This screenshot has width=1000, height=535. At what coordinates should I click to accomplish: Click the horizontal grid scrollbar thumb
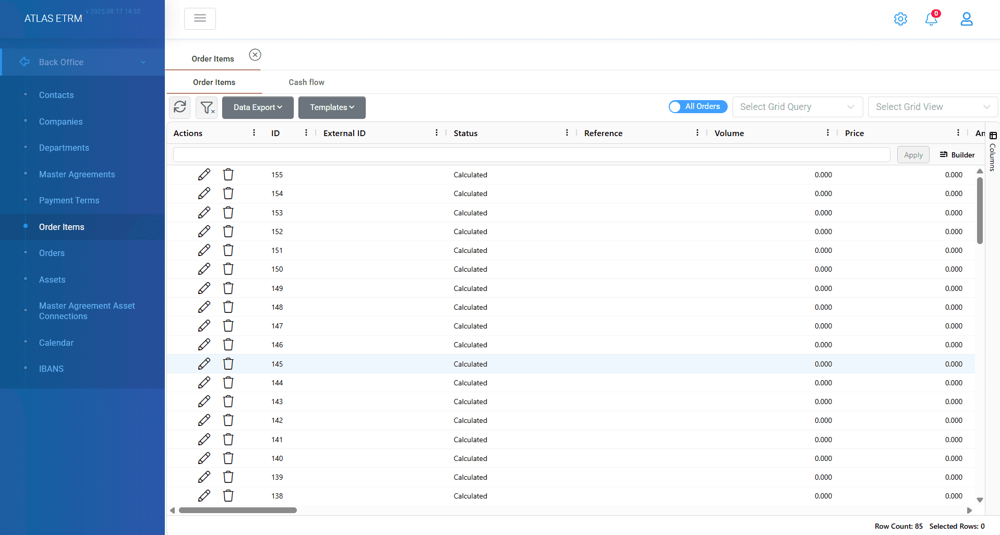[x=238, y=510]
